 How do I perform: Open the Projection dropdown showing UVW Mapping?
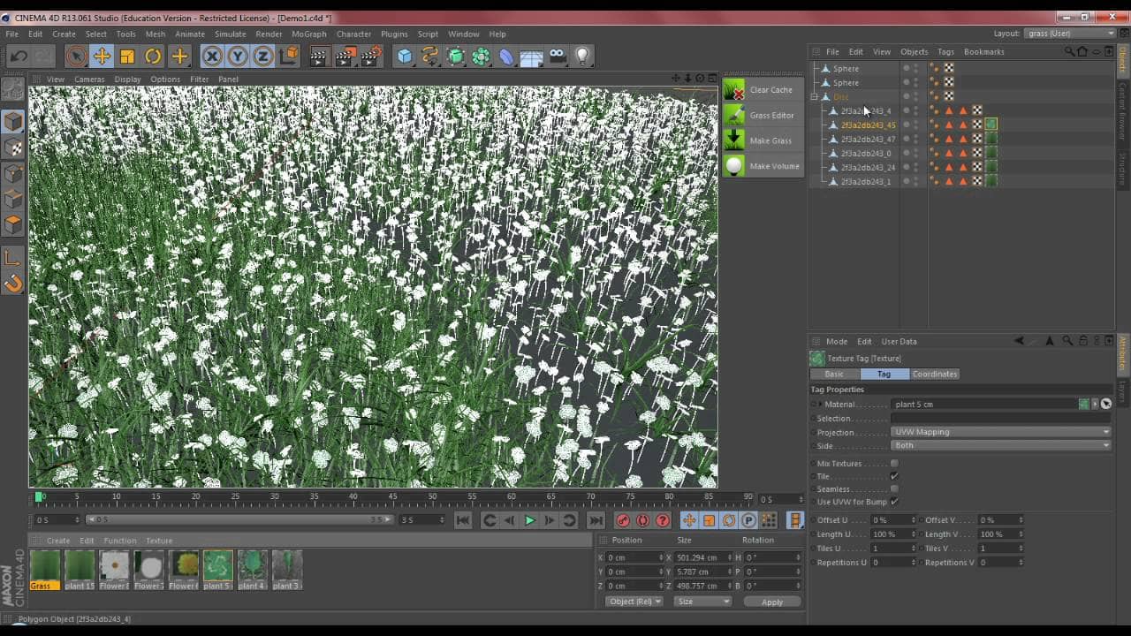point(999,432)
